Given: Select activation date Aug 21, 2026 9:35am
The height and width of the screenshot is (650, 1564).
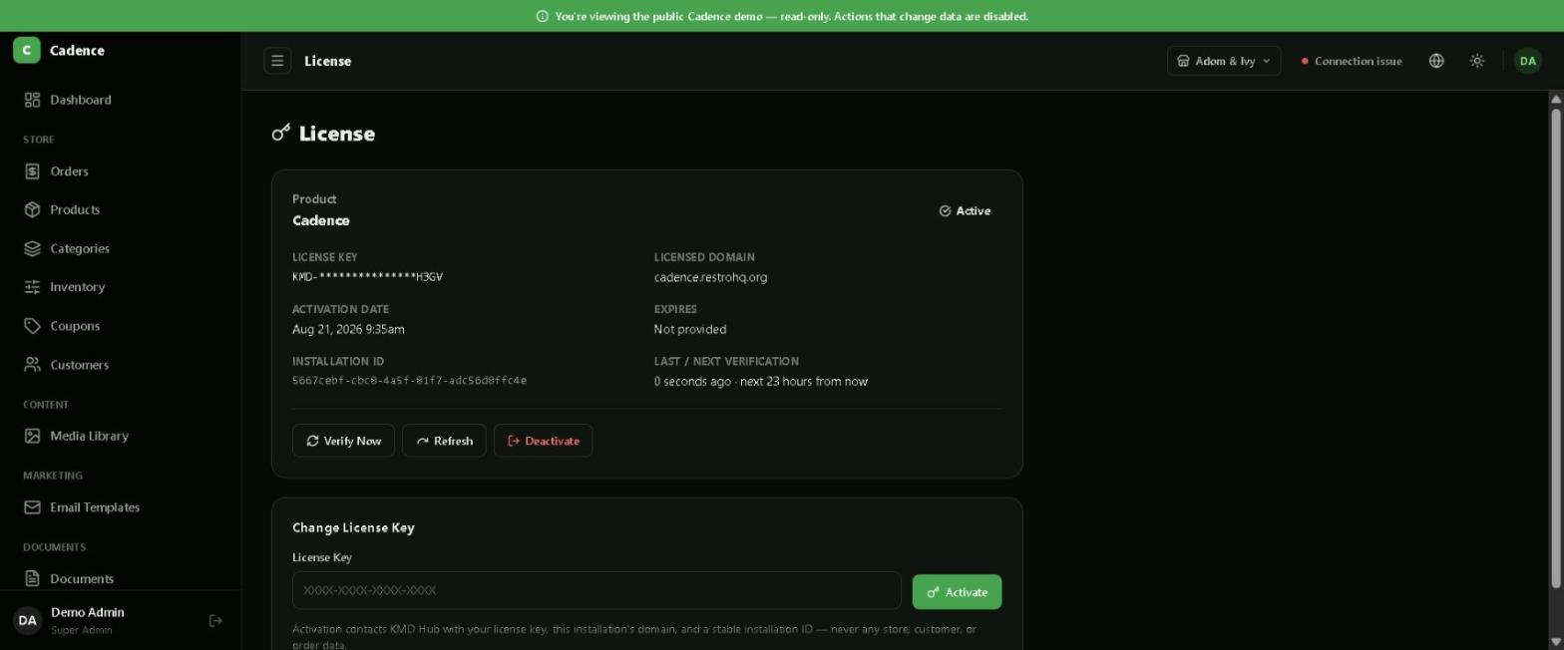Looking at the screenshot, I should [348, 329].
